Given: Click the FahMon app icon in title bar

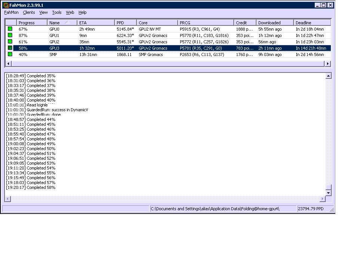Looking at the screenshot, I should point(6,5).
